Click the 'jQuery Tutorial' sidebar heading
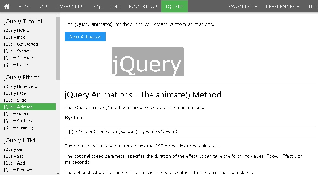The height and width of the screenshot is (175, 318). pyautogui.click(x=23, y=22)
